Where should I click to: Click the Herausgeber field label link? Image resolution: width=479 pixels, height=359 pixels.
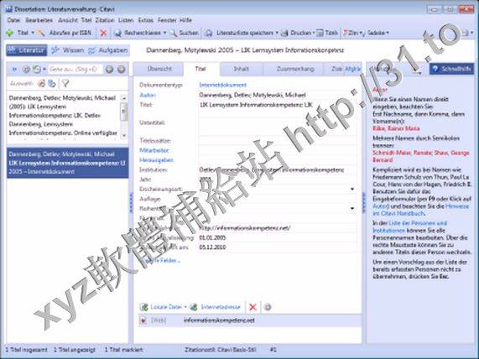(156, 160)
